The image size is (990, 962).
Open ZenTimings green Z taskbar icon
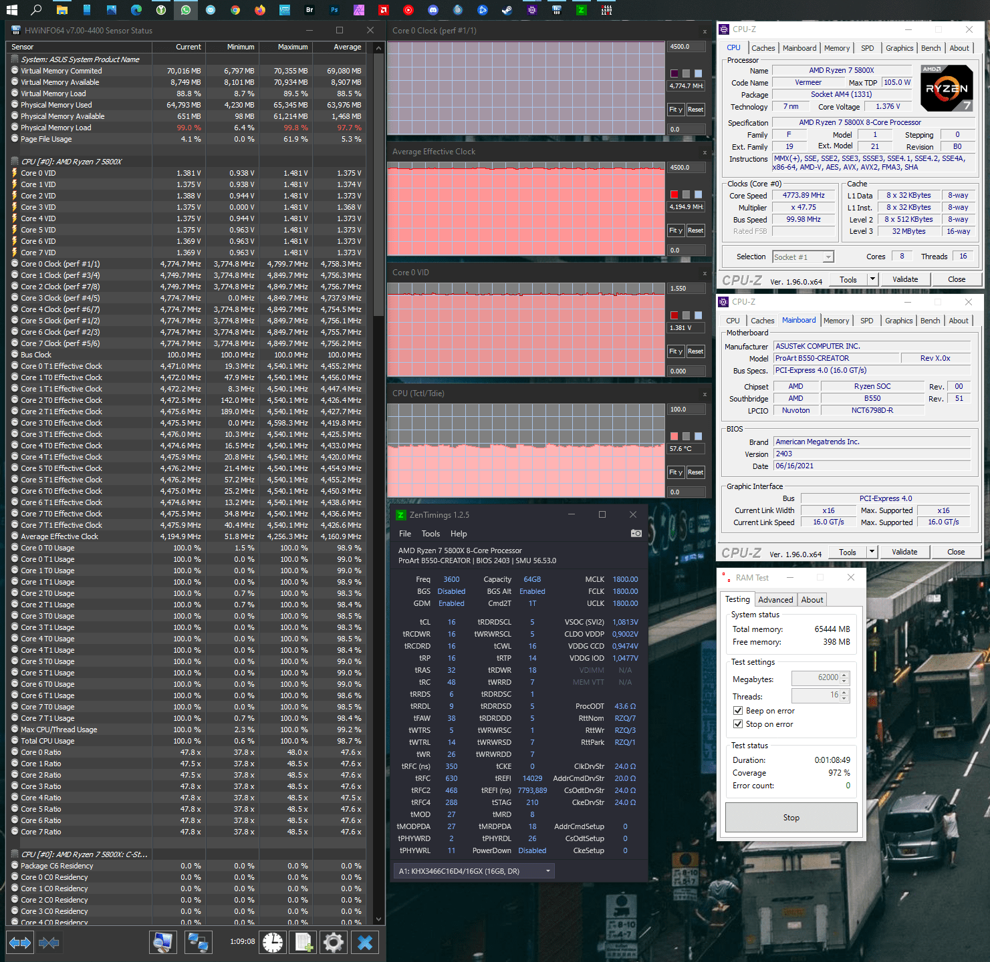[x=582, y=10]
